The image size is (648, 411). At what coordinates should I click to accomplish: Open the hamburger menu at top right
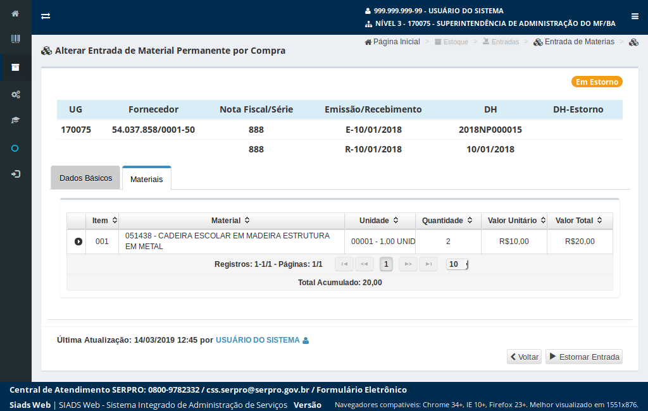635,16
